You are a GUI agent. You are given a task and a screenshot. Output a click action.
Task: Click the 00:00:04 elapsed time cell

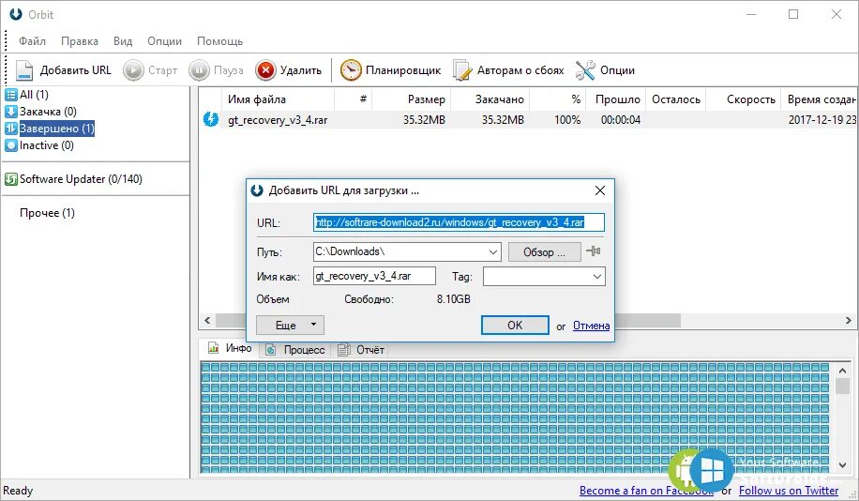620,119
